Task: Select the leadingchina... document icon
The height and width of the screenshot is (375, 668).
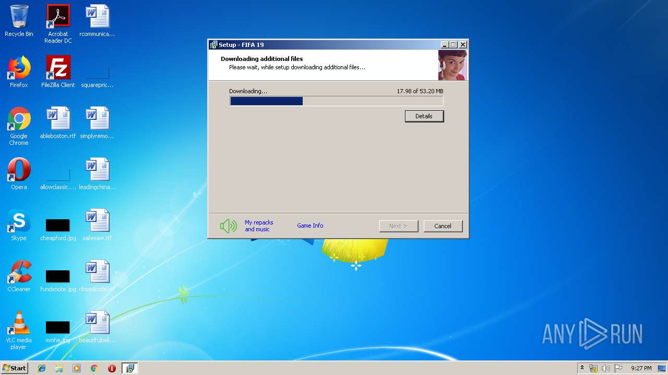Action: click(x=97, y=174)
